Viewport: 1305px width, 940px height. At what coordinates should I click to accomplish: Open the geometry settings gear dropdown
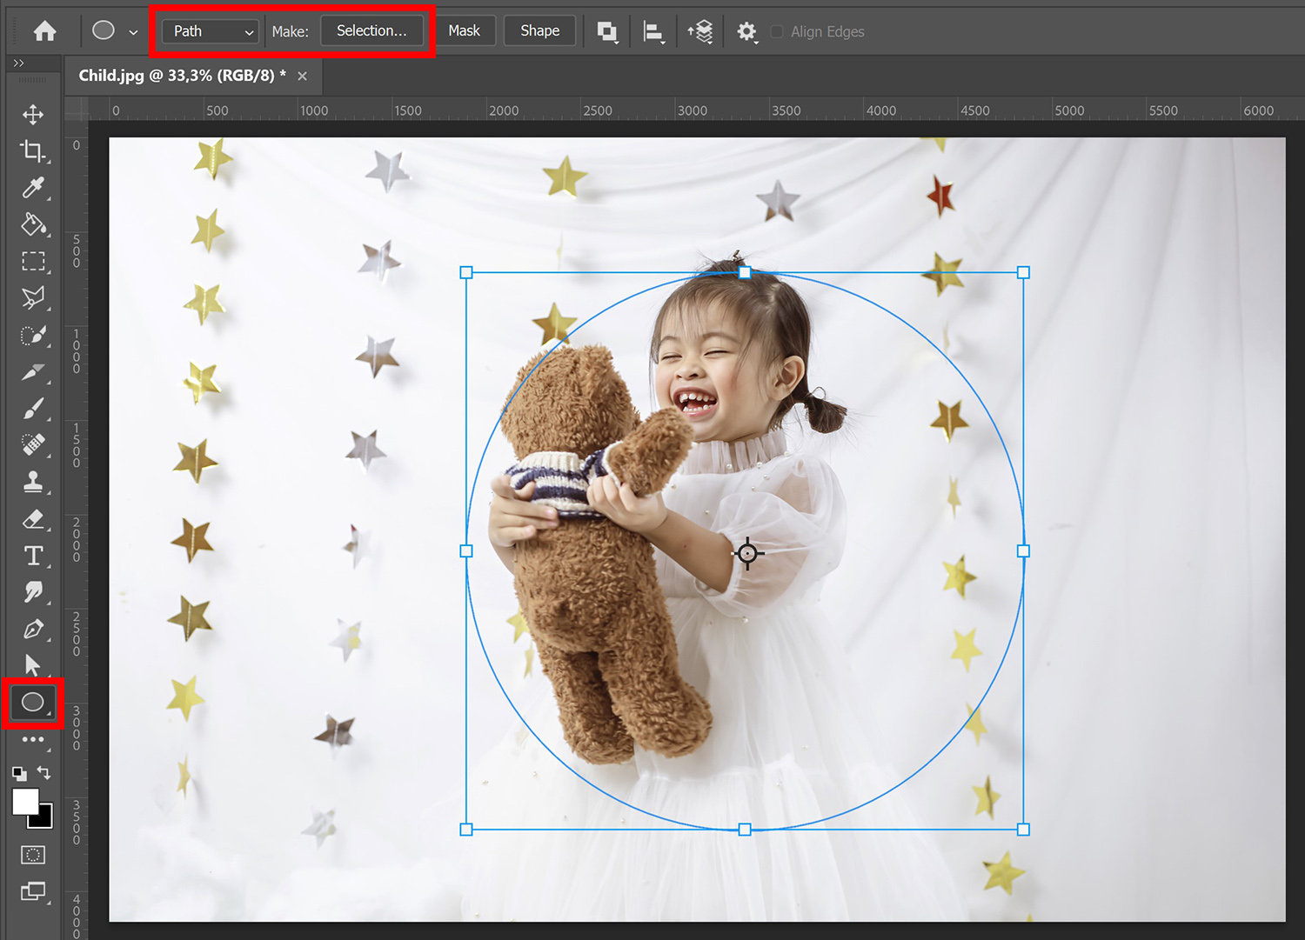point(746,30)
